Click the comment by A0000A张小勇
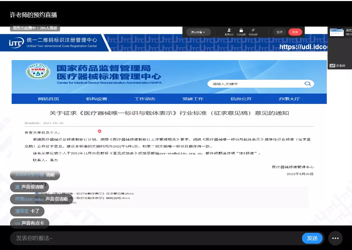 coord(35,175)
